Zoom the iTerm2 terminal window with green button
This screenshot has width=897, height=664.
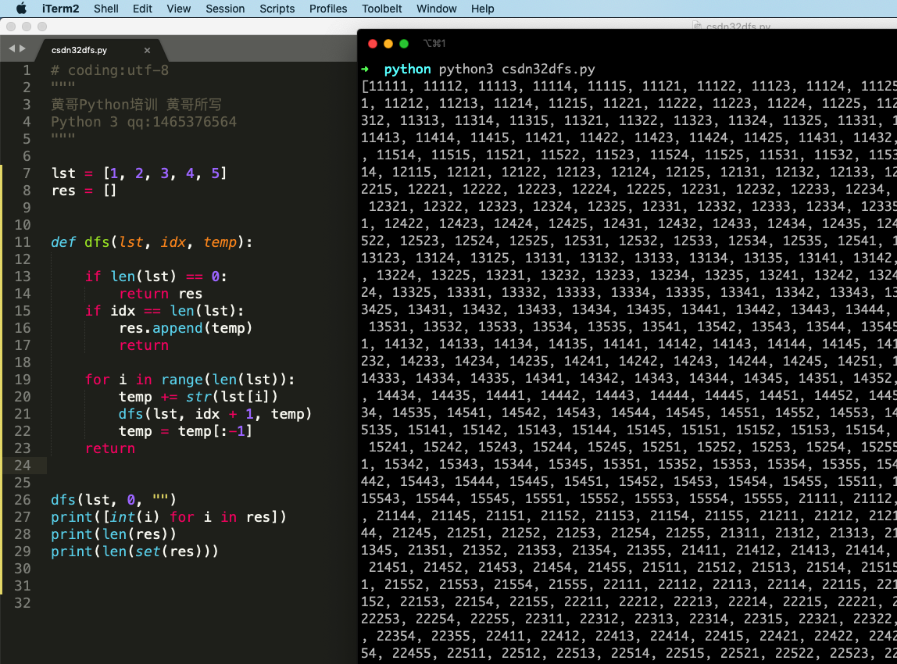click(x=404, y=44)
